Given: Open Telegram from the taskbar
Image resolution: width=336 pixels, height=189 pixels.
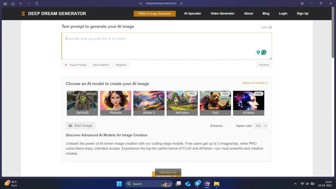Looking at the screenshot, I should click(198, 184).
